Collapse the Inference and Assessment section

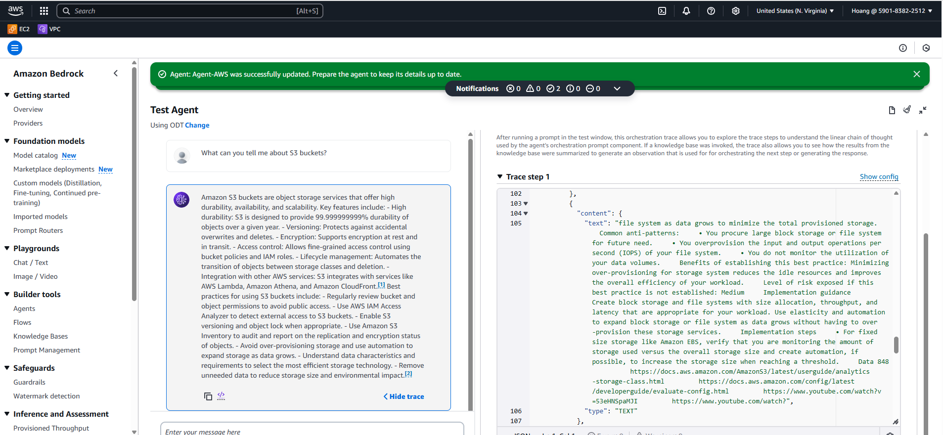point(7,414)
